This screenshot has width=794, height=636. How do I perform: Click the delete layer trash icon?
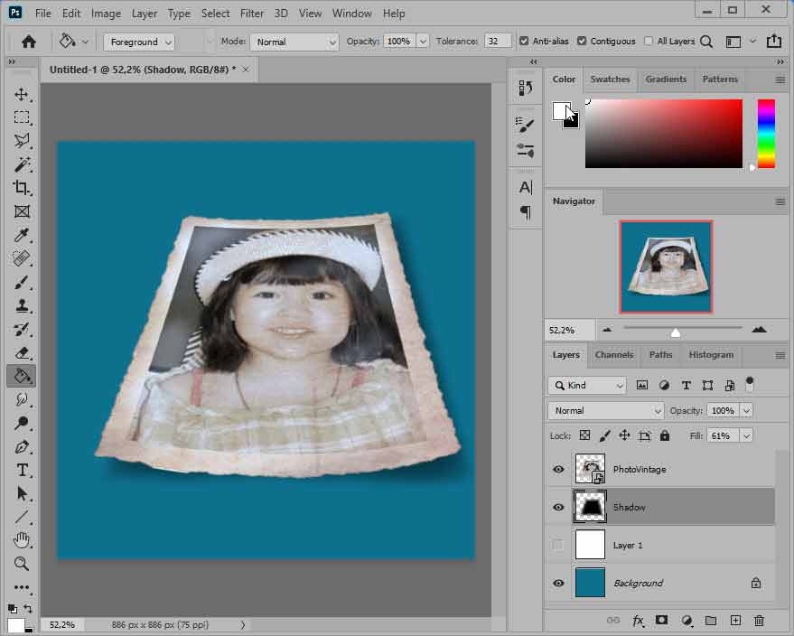759,621
